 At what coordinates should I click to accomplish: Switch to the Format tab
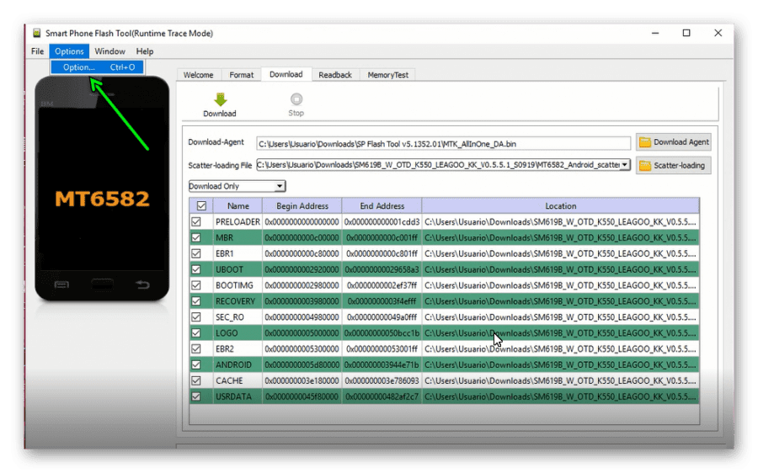click(x=241, y=75)
